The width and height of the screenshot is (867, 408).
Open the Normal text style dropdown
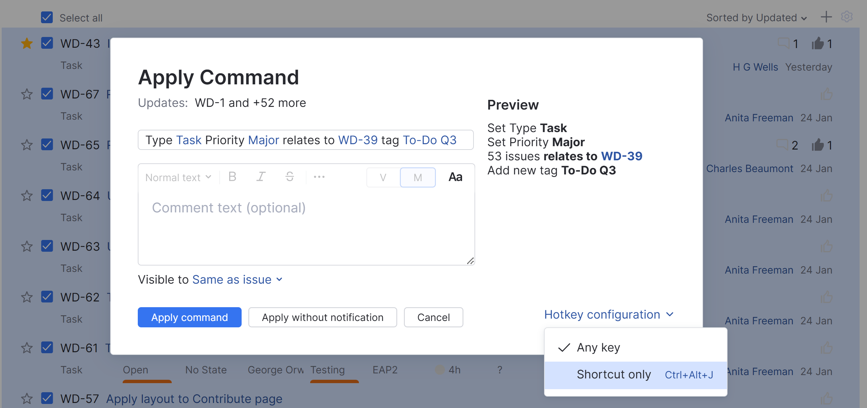pos(177,177)
